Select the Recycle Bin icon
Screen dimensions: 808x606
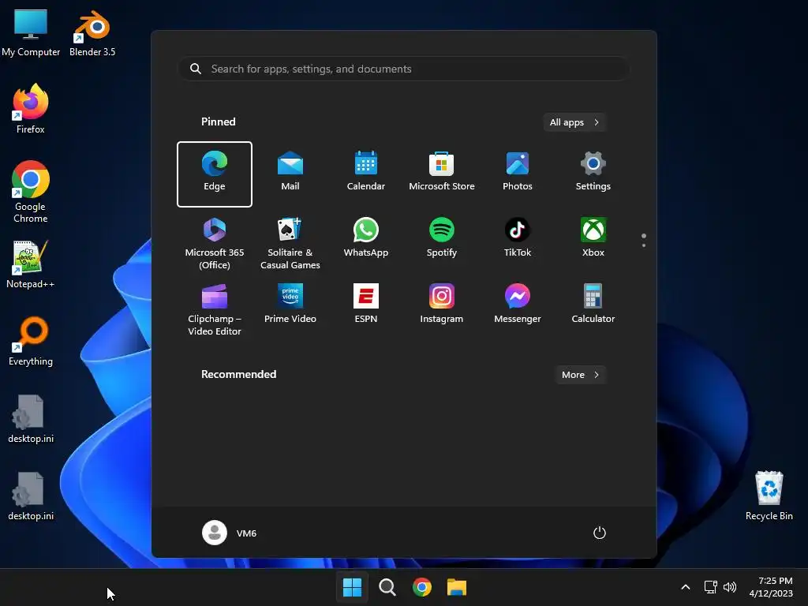[x=769, y=496]
